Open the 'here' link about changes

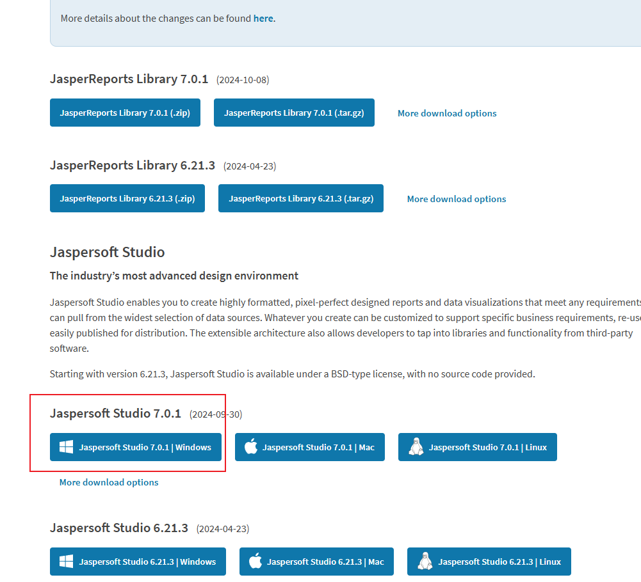point(264,19)
